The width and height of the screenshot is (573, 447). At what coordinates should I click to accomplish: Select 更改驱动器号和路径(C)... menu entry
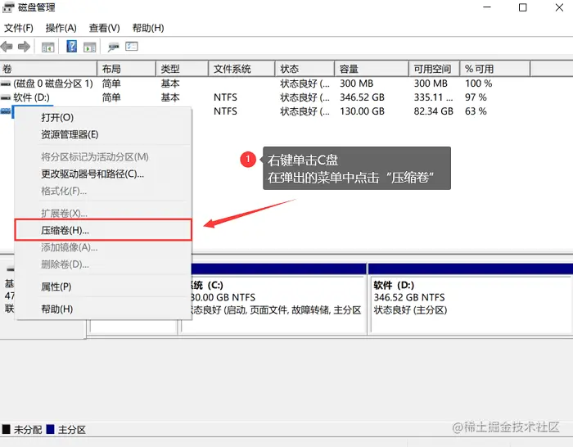[103, 174]
